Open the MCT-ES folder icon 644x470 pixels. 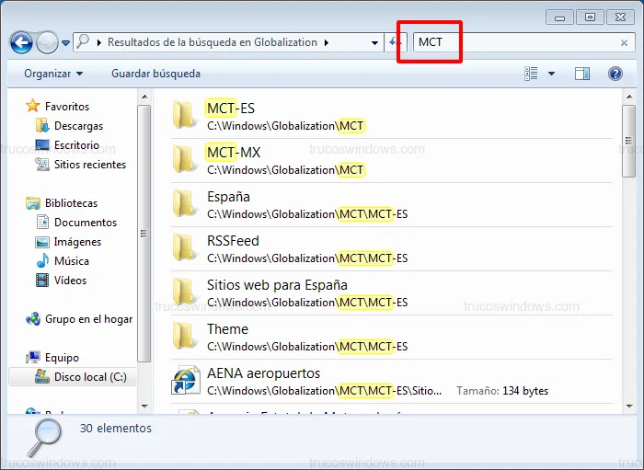[x=185, y=116]
